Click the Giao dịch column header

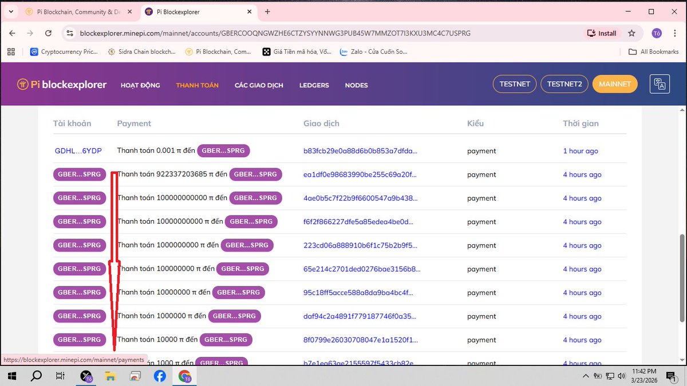[321, 124]
